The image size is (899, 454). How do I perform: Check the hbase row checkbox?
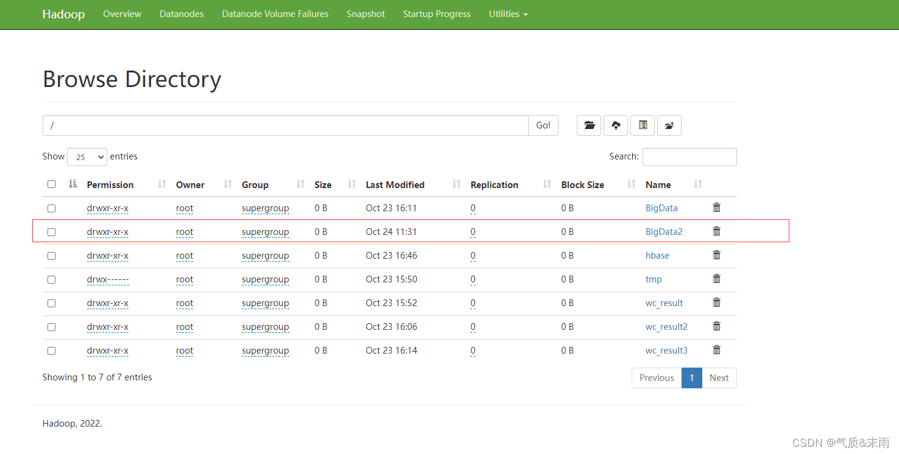[51, 256]
